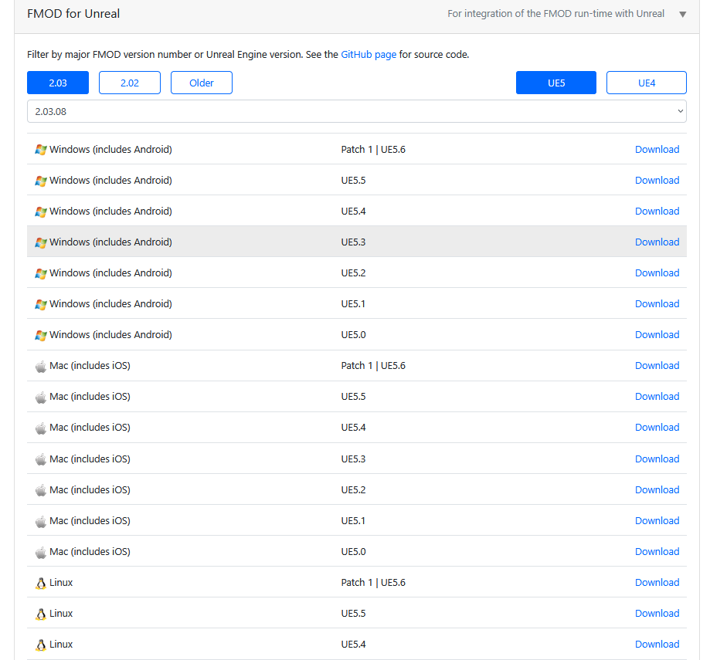
Task: Download the Windows UE5.0 integration
Action: coord(657,334)
